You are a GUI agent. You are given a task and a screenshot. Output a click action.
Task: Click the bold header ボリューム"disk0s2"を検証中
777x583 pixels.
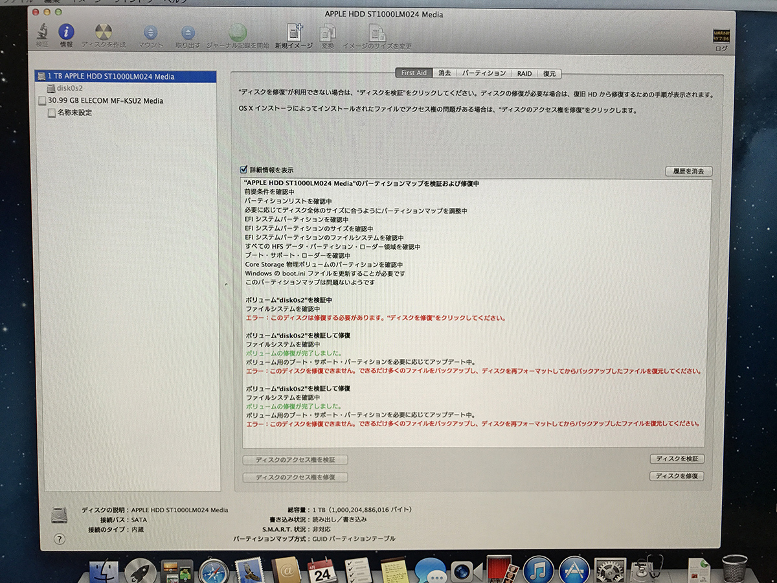coord(289,300)
